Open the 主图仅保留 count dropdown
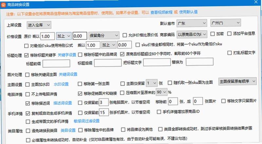The width and height of the screenshot is (262, 144). tap(152, 83)
